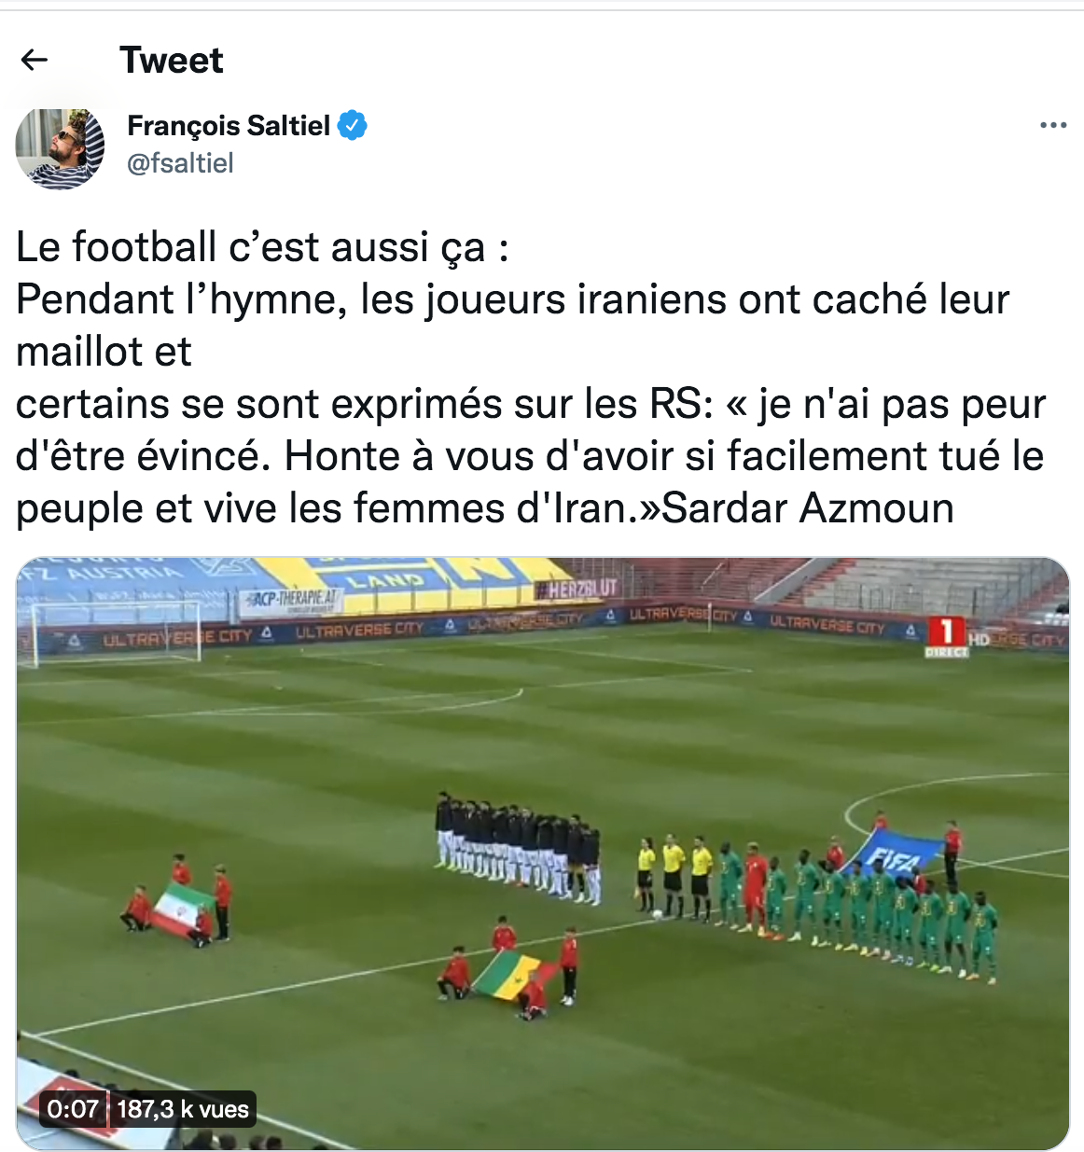This screenshot has width=1084, height=1152.
Task: Play the embedded football video
Action: [543, 854]
